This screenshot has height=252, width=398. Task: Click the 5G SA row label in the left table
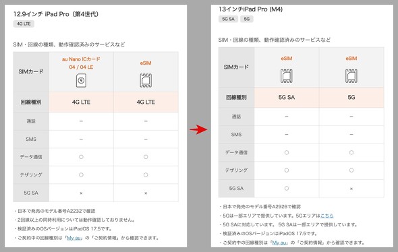click(x=31, y=193)
